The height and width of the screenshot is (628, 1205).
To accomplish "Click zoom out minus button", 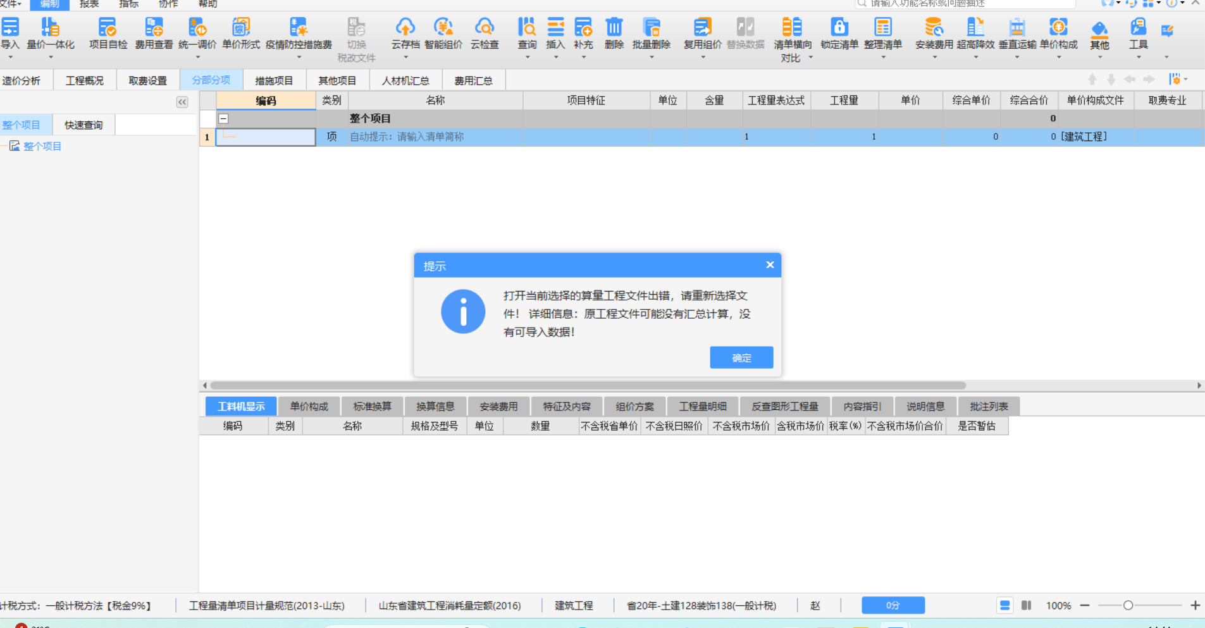I will (1085, 605).
